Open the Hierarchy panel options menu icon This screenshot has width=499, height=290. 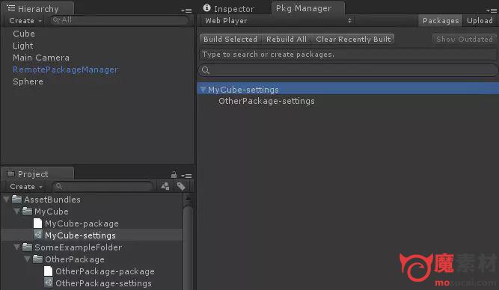pyautogui.click(x=186, y=10)
